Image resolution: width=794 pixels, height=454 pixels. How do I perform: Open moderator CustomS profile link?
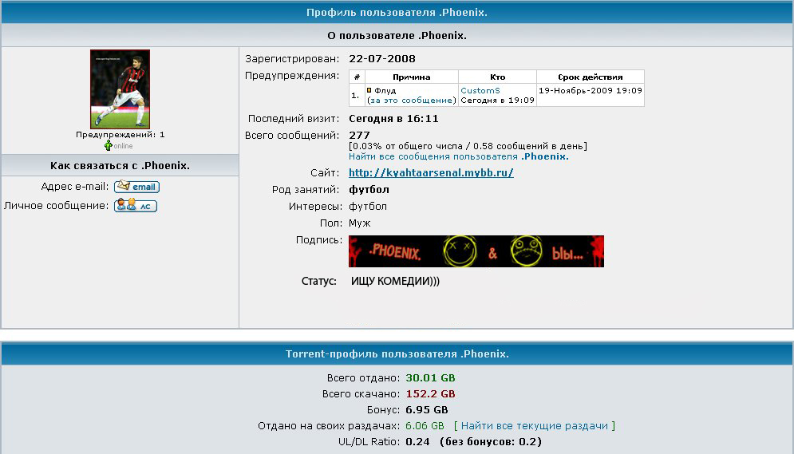click(x=480, y=91)
